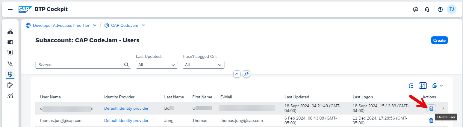Click the Create button
This screenshot has height=127, width=463.
(439, 40)
